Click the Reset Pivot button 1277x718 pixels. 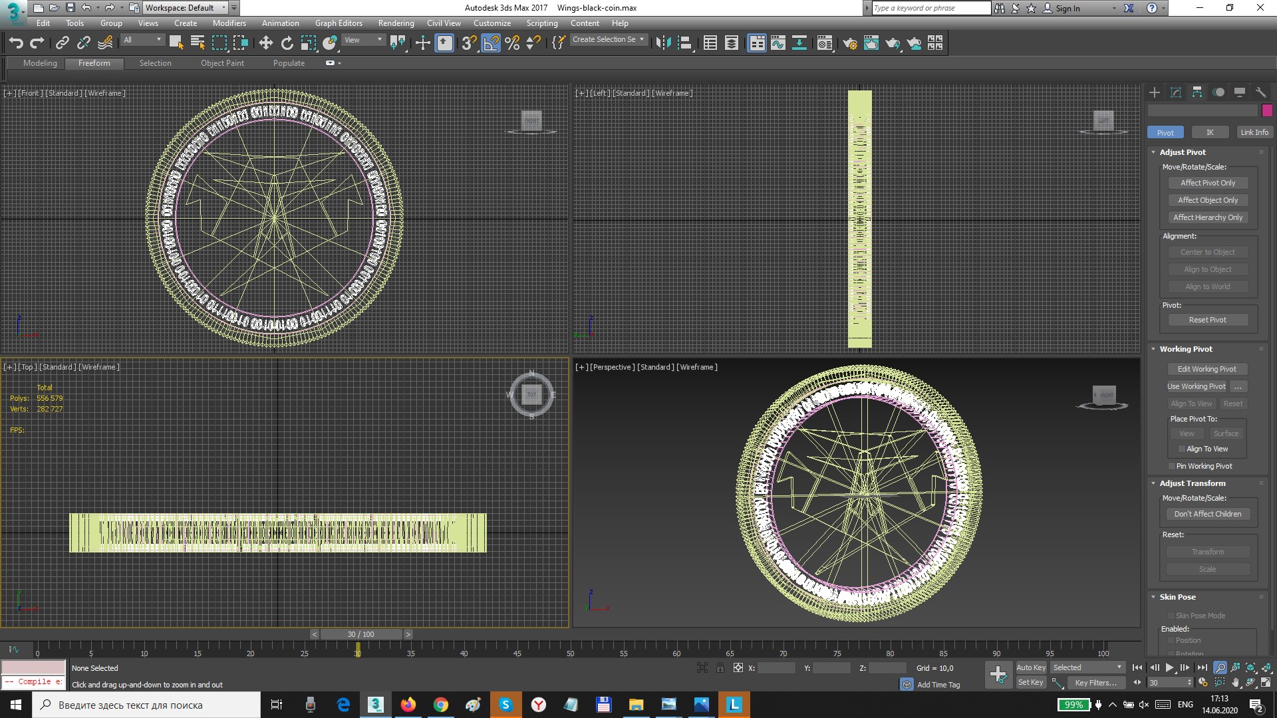(1208, 320)
